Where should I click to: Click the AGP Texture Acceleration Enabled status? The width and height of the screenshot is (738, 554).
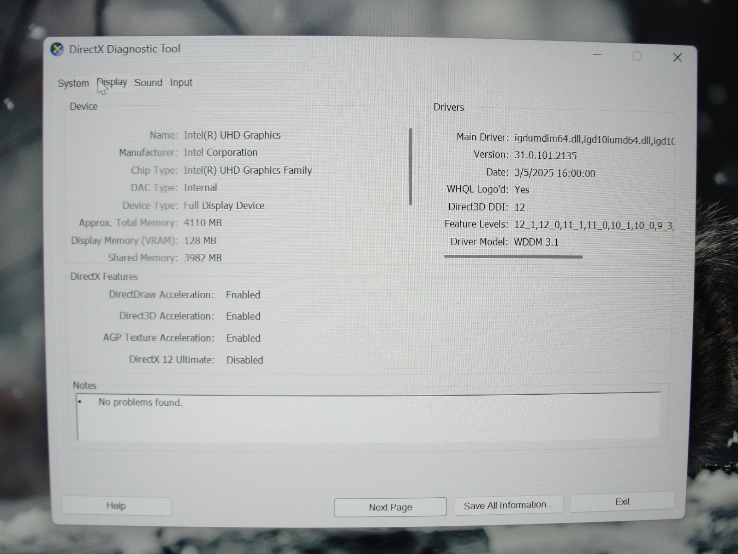click(x=243, y=338)
